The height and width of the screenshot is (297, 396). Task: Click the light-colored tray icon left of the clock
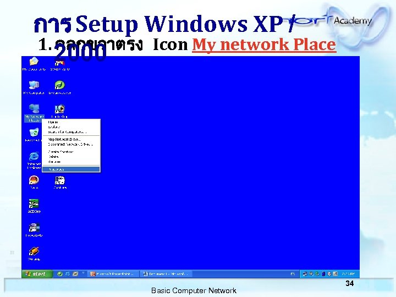pos(335,274)
